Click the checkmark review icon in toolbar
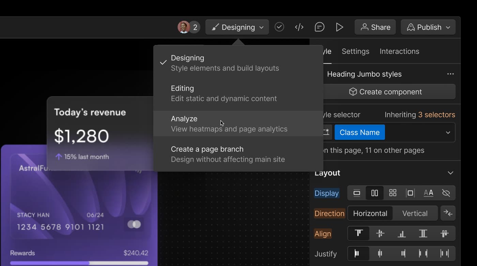477x266 pixels. (x=279, y=27)
